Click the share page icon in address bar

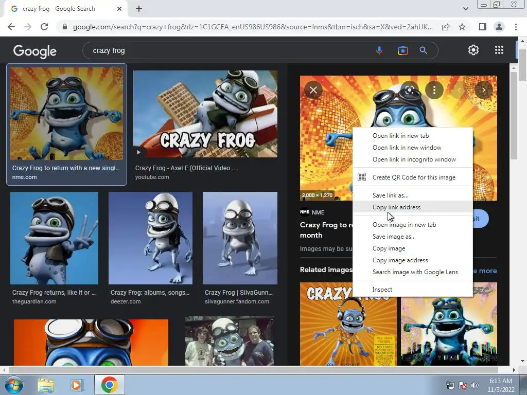point(446,27)
